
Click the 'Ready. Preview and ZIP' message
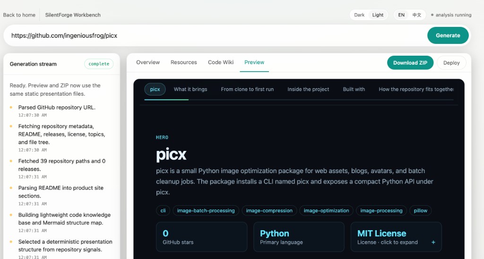(55, 90)
